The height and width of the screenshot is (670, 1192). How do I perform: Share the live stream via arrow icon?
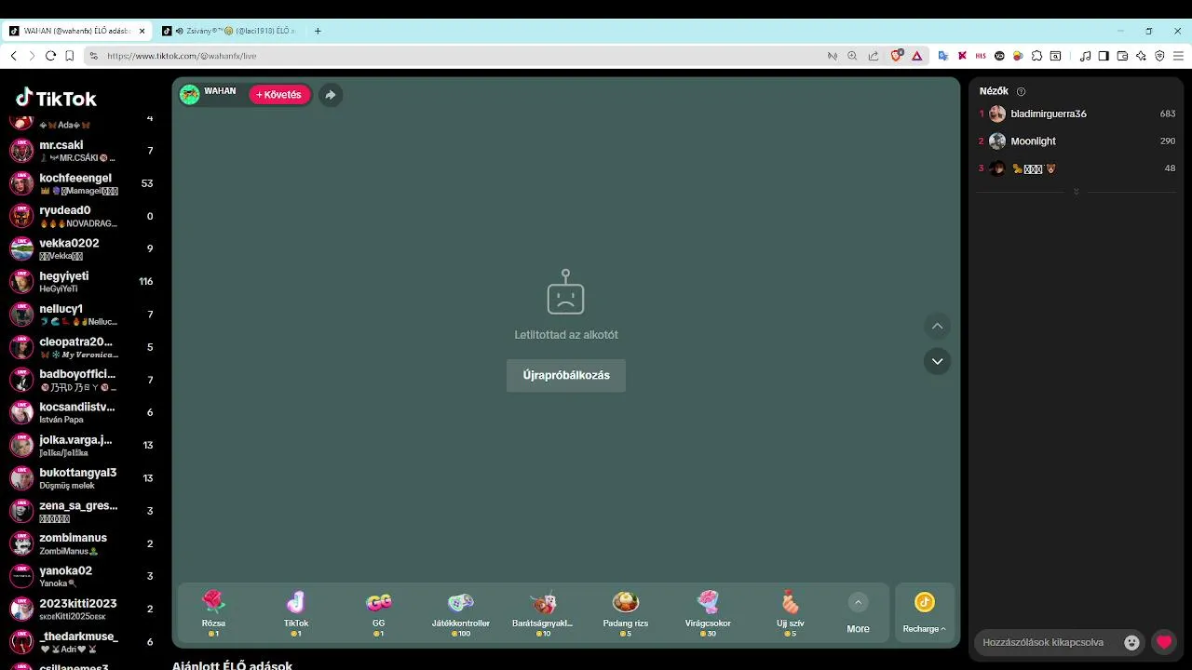(331, 95)
